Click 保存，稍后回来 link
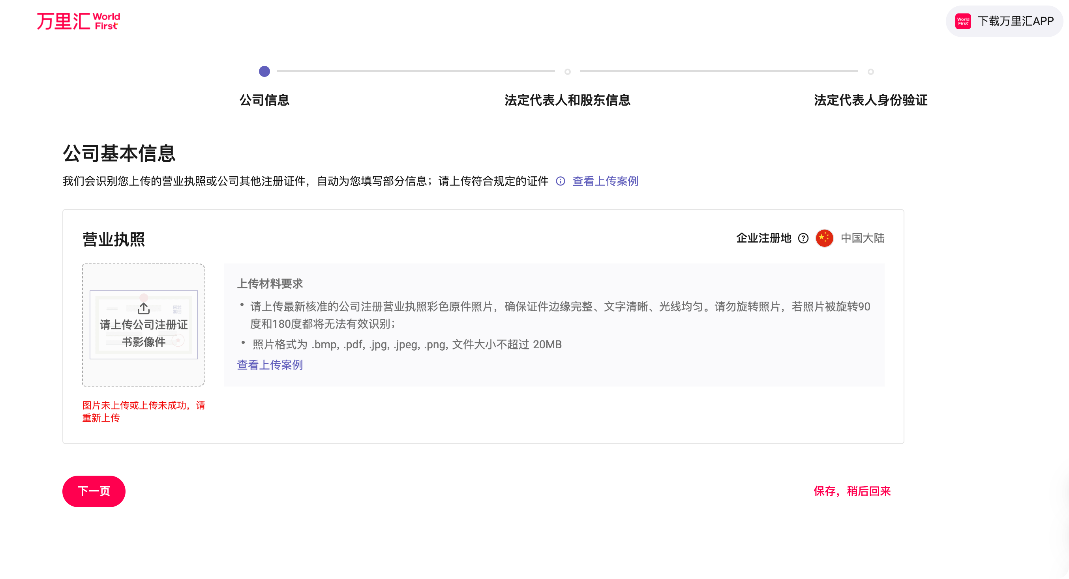1069x579 pixels. [852, 491]
